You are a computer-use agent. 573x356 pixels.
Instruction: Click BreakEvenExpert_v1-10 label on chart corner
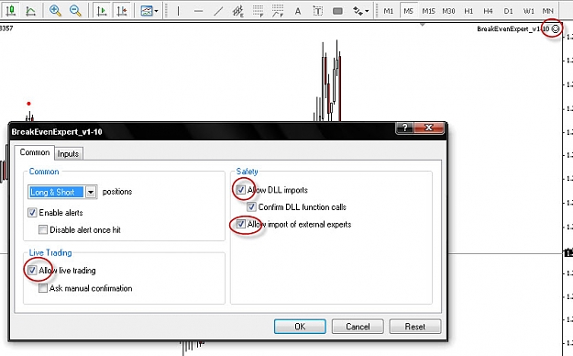513,28
